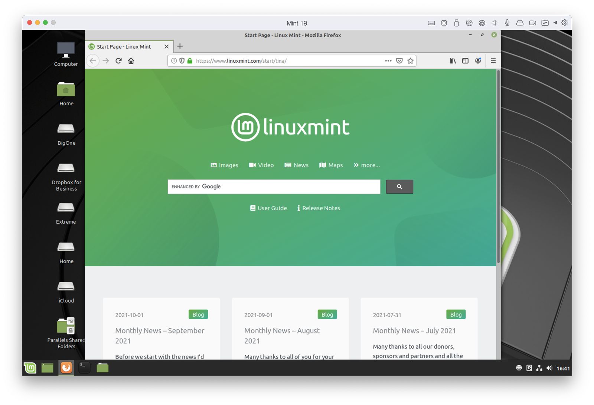Open Files manager from Mint panel
Screen dimensions: 594x405
click(x=102, y=368)
